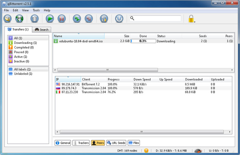This screenshot has height=155, width=240.
Task: Click the toolbar search input field
Action: [x=157, y=18]
